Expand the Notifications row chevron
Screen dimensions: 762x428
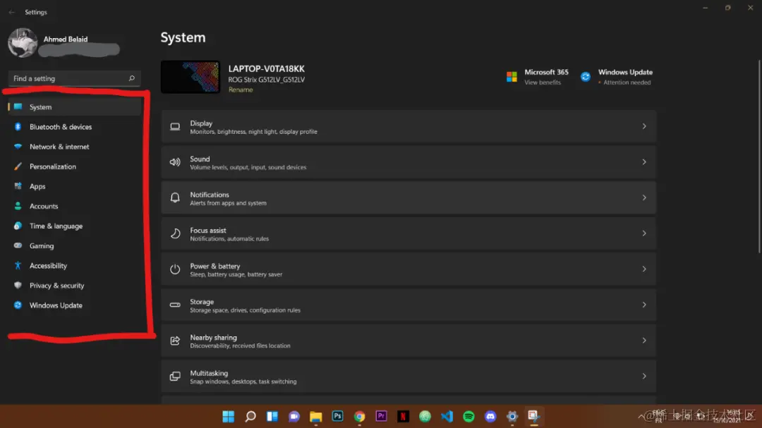[644, 197]
